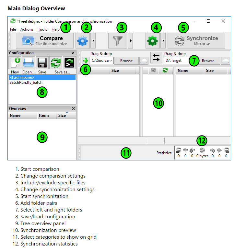This screenshot has height=251, width=234.
Task: Click the Name column header in Overview
Action: (x=23, y=115)
